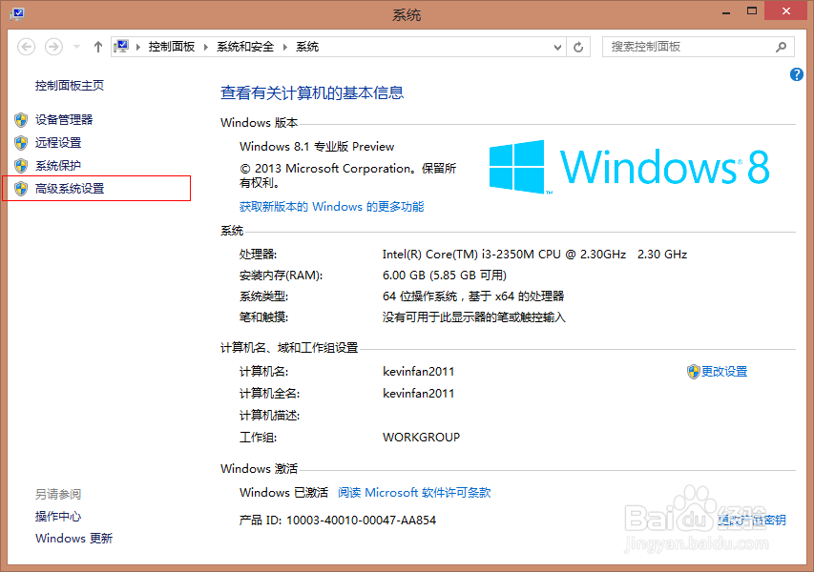Click the Windows 8 logo image
This screenshot has width=814, height=572.
pos(629,167)
